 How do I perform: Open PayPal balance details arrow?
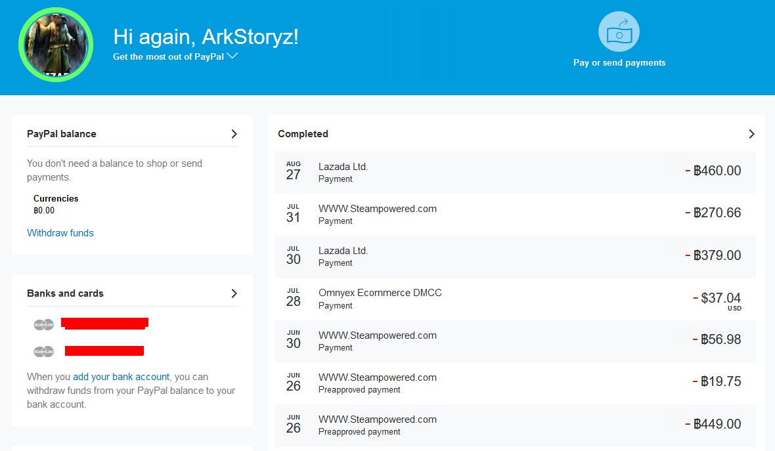(234, 134)
